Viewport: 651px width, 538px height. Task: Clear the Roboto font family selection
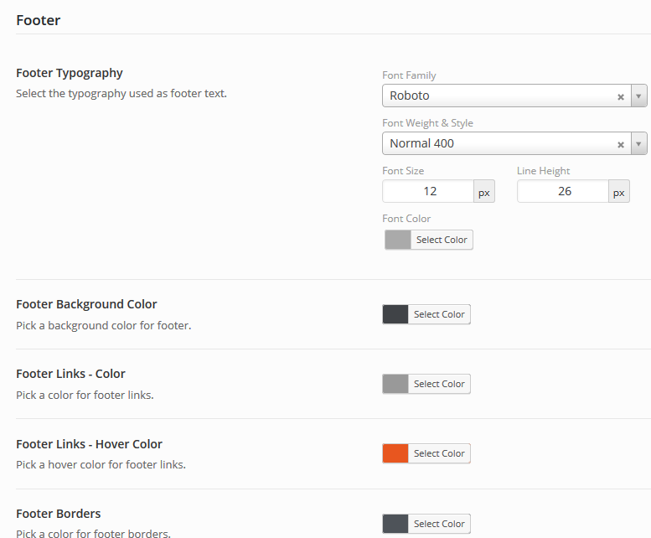[x=621, y=96]
